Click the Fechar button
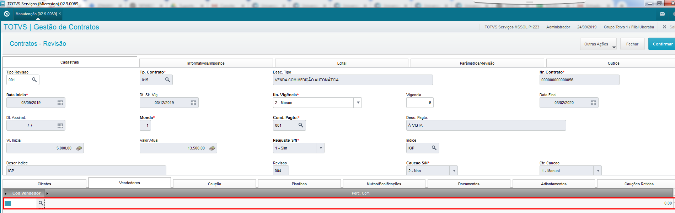Image resolution: width=675 pixels, height=213 pixels. point(632,44)
